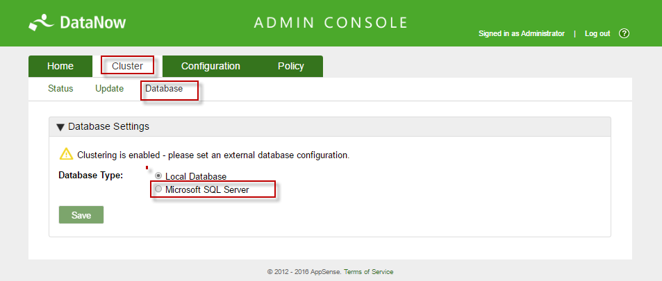Image resolution: width=662 pixels, height=281 pixels.
Task: Show the Status sub-tab
Action: click(60, 89)
